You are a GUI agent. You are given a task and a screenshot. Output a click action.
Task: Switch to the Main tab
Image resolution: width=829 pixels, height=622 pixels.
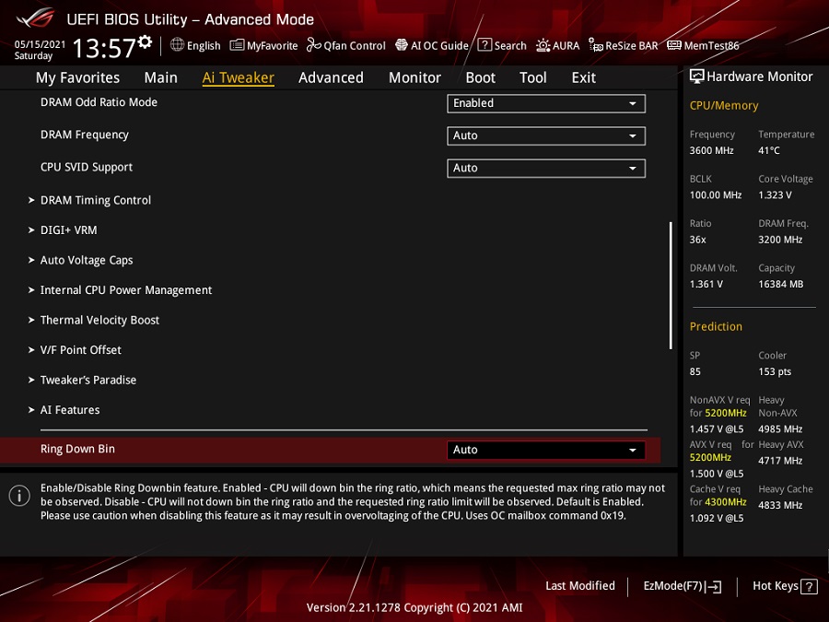point(160,77)
